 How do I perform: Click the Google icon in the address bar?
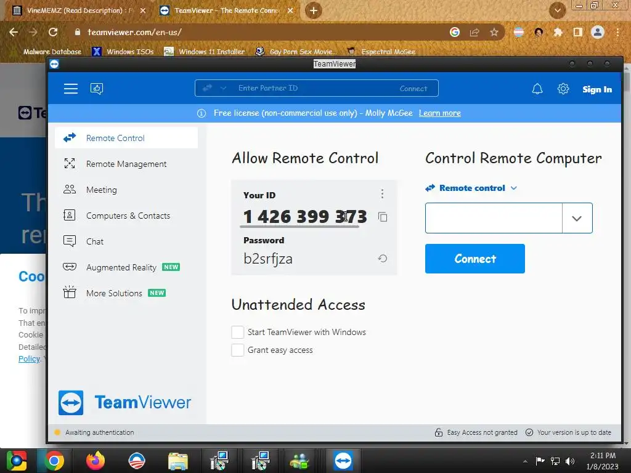coord(455,32)
